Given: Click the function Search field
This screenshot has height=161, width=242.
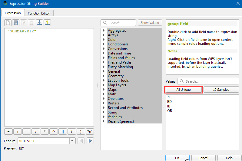Looking at the screenshot, I should pyautogui.click(x=121, y=23).
